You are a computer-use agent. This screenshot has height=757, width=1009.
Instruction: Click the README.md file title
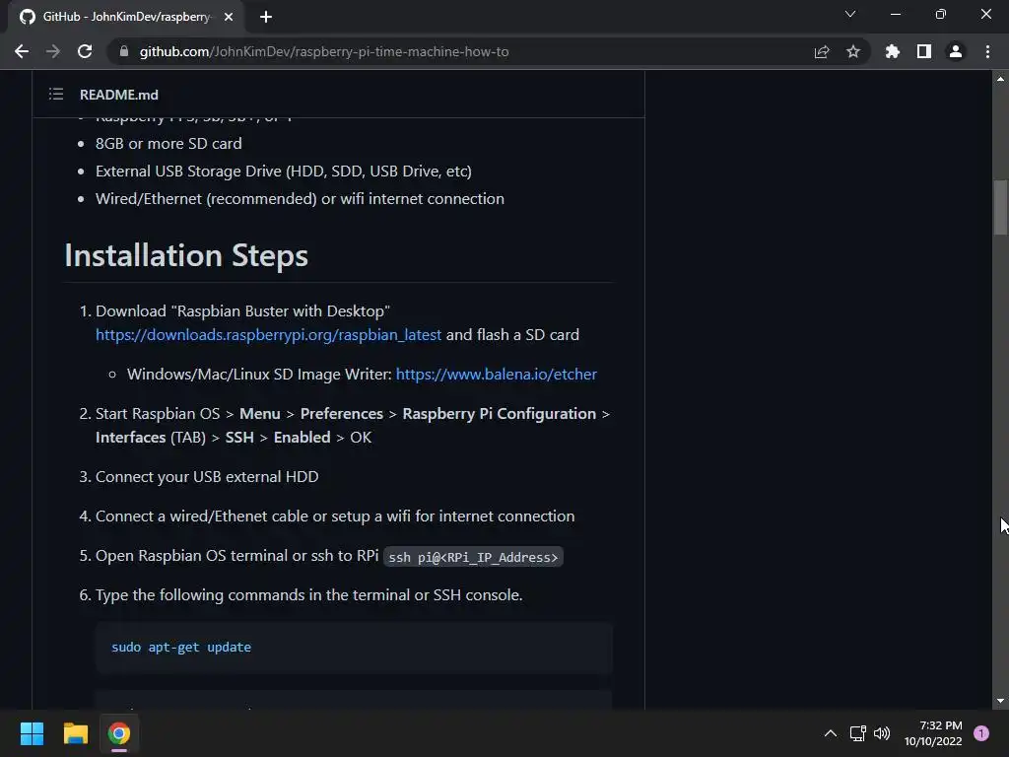coord(119,95)
